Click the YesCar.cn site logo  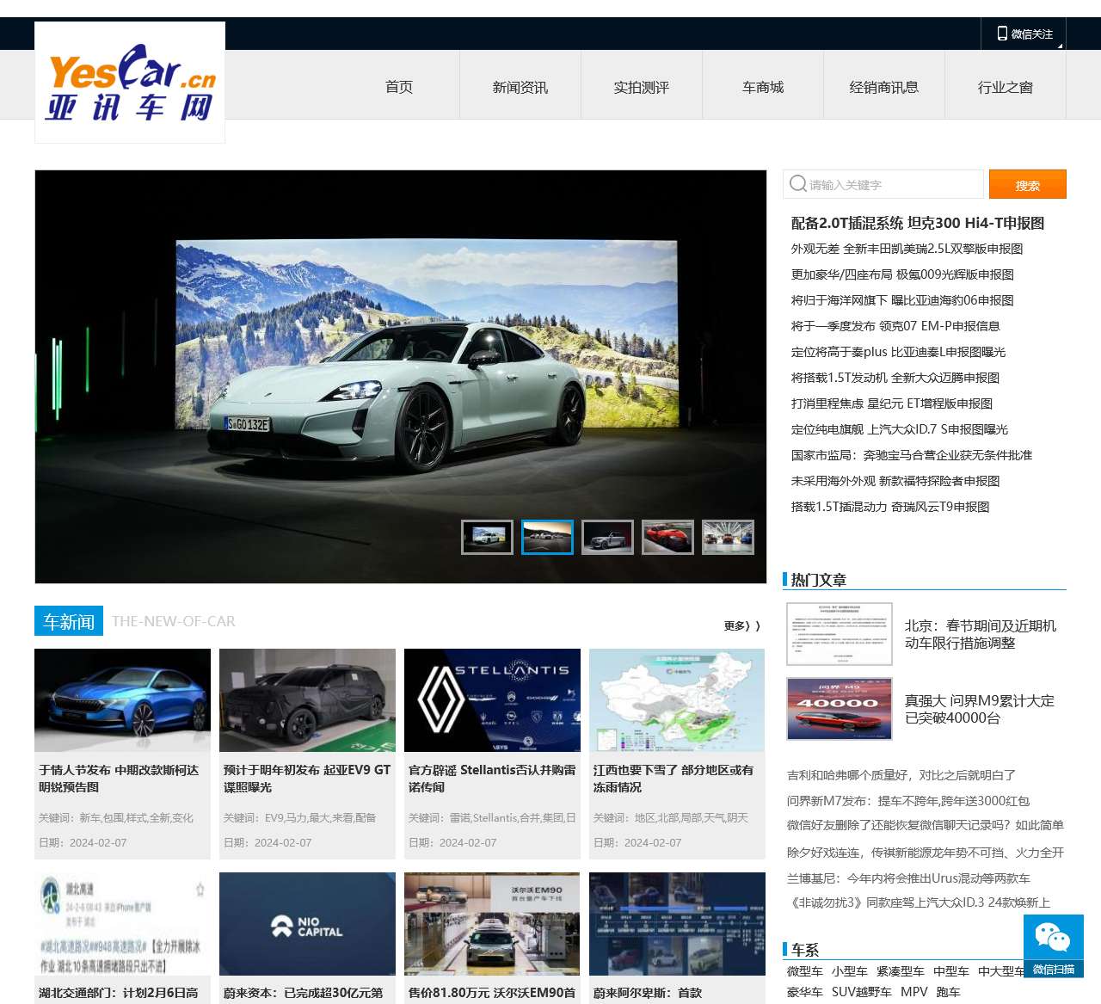pos(130,83)
